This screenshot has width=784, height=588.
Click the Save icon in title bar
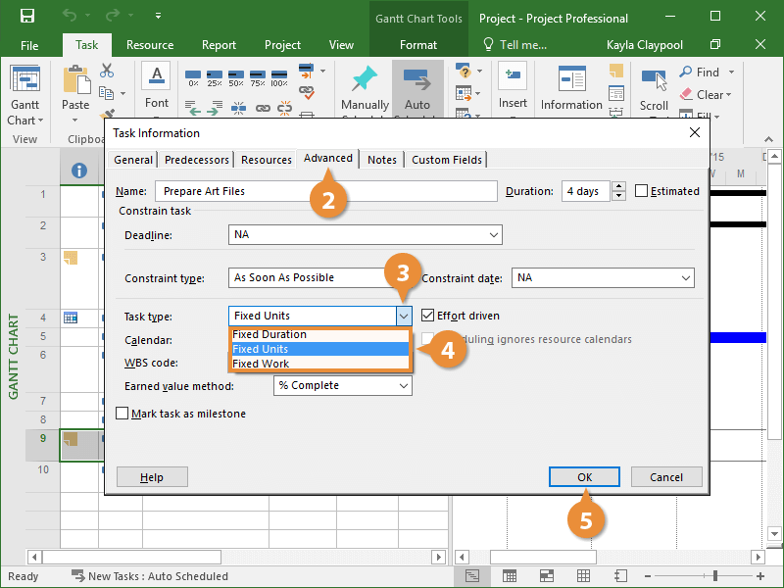[27, 17]
